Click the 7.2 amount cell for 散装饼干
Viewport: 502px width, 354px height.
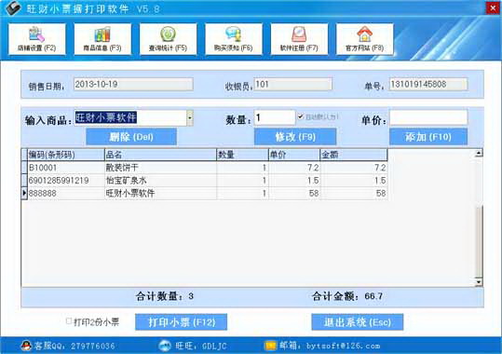pyautogui.click(x=354, y=168)
